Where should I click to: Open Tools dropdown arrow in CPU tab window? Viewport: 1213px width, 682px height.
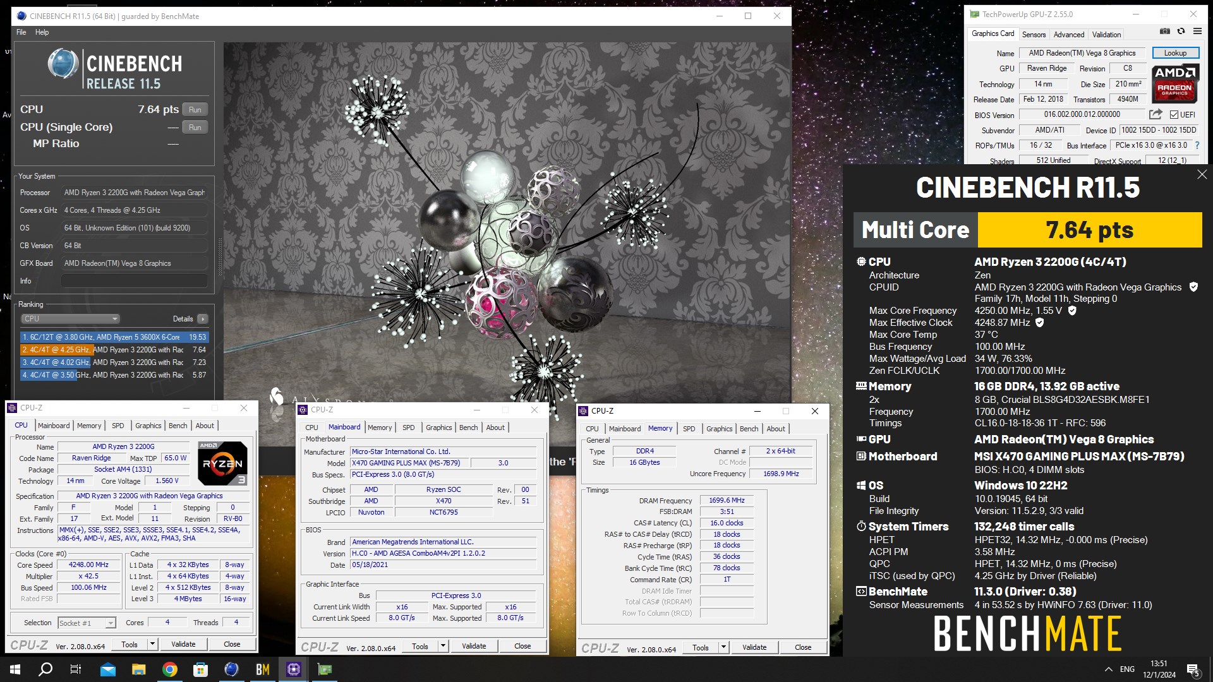coord(152,644)
